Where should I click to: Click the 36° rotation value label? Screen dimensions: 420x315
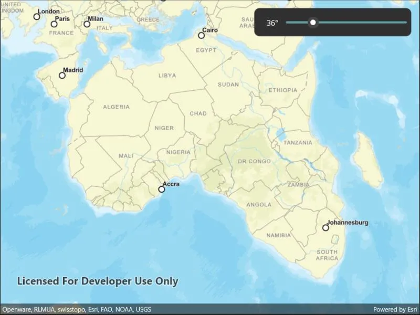click(272, 23)
